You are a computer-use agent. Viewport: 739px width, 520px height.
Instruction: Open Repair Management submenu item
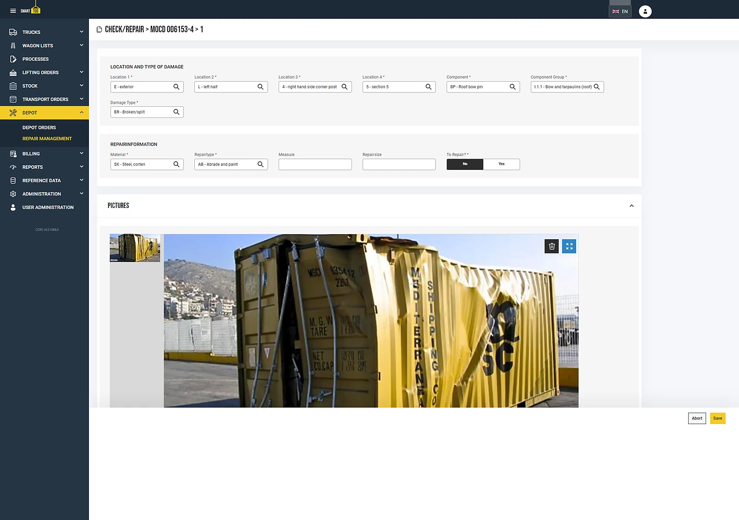tap(47, 139)
